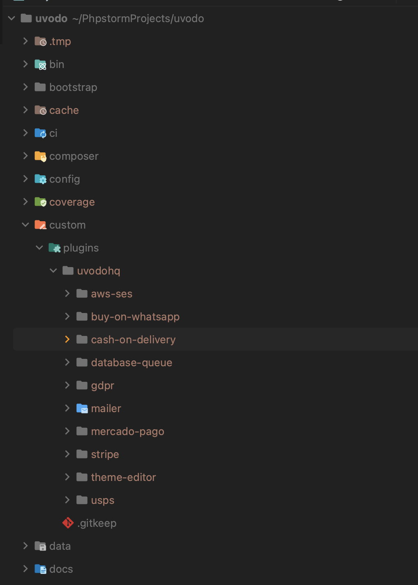Click the config gear folder icon

point(40,179)
